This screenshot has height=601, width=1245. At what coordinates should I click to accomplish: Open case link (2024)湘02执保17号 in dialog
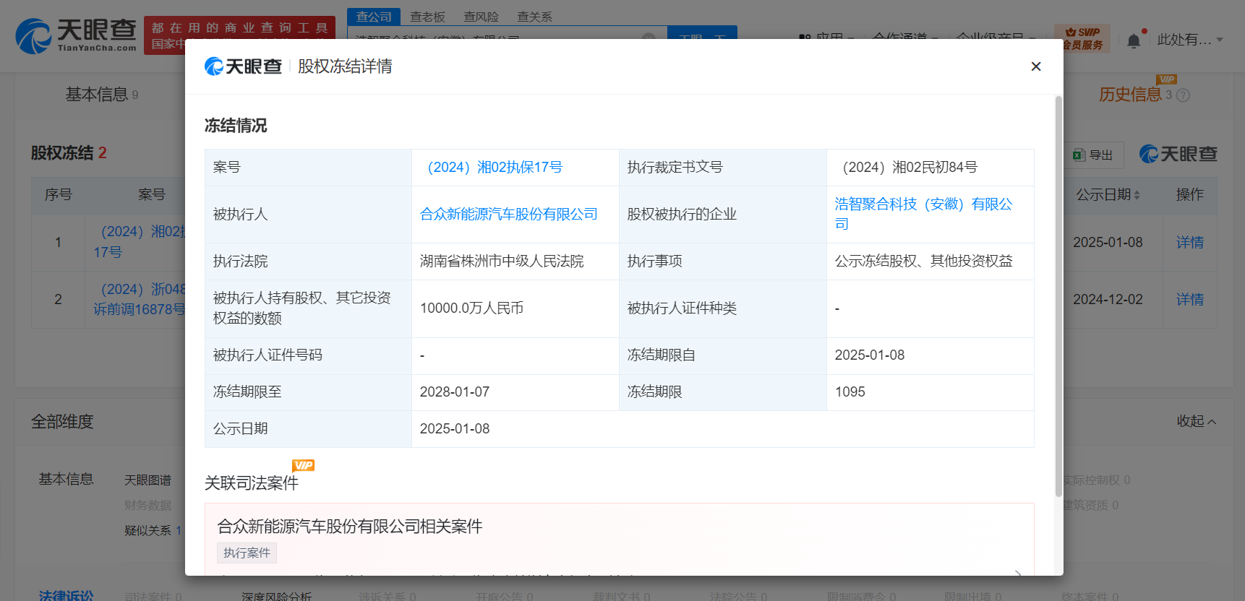point(495,168)
